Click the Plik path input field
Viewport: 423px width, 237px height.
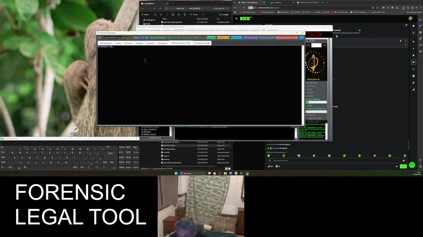click(x=112, y=38)
